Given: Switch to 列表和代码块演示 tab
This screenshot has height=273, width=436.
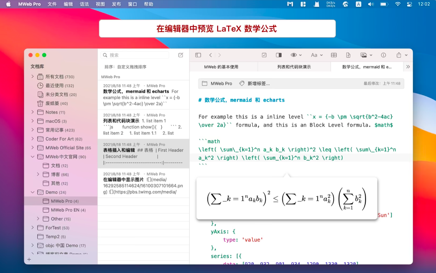Looking at the screenshot, I should point(294,67).
